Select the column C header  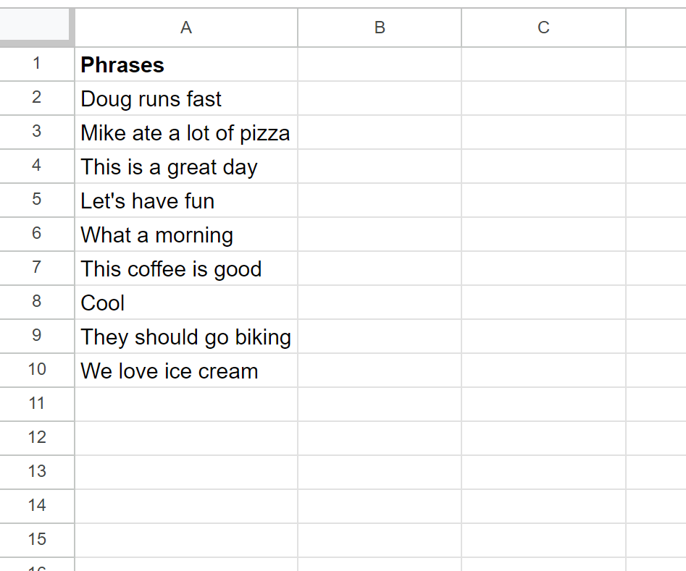[543, 27]
